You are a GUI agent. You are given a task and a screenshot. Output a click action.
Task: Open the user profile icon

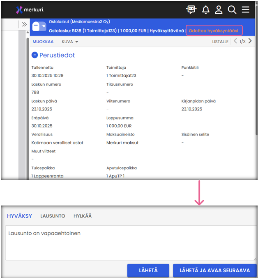click(x=219, y=9)
